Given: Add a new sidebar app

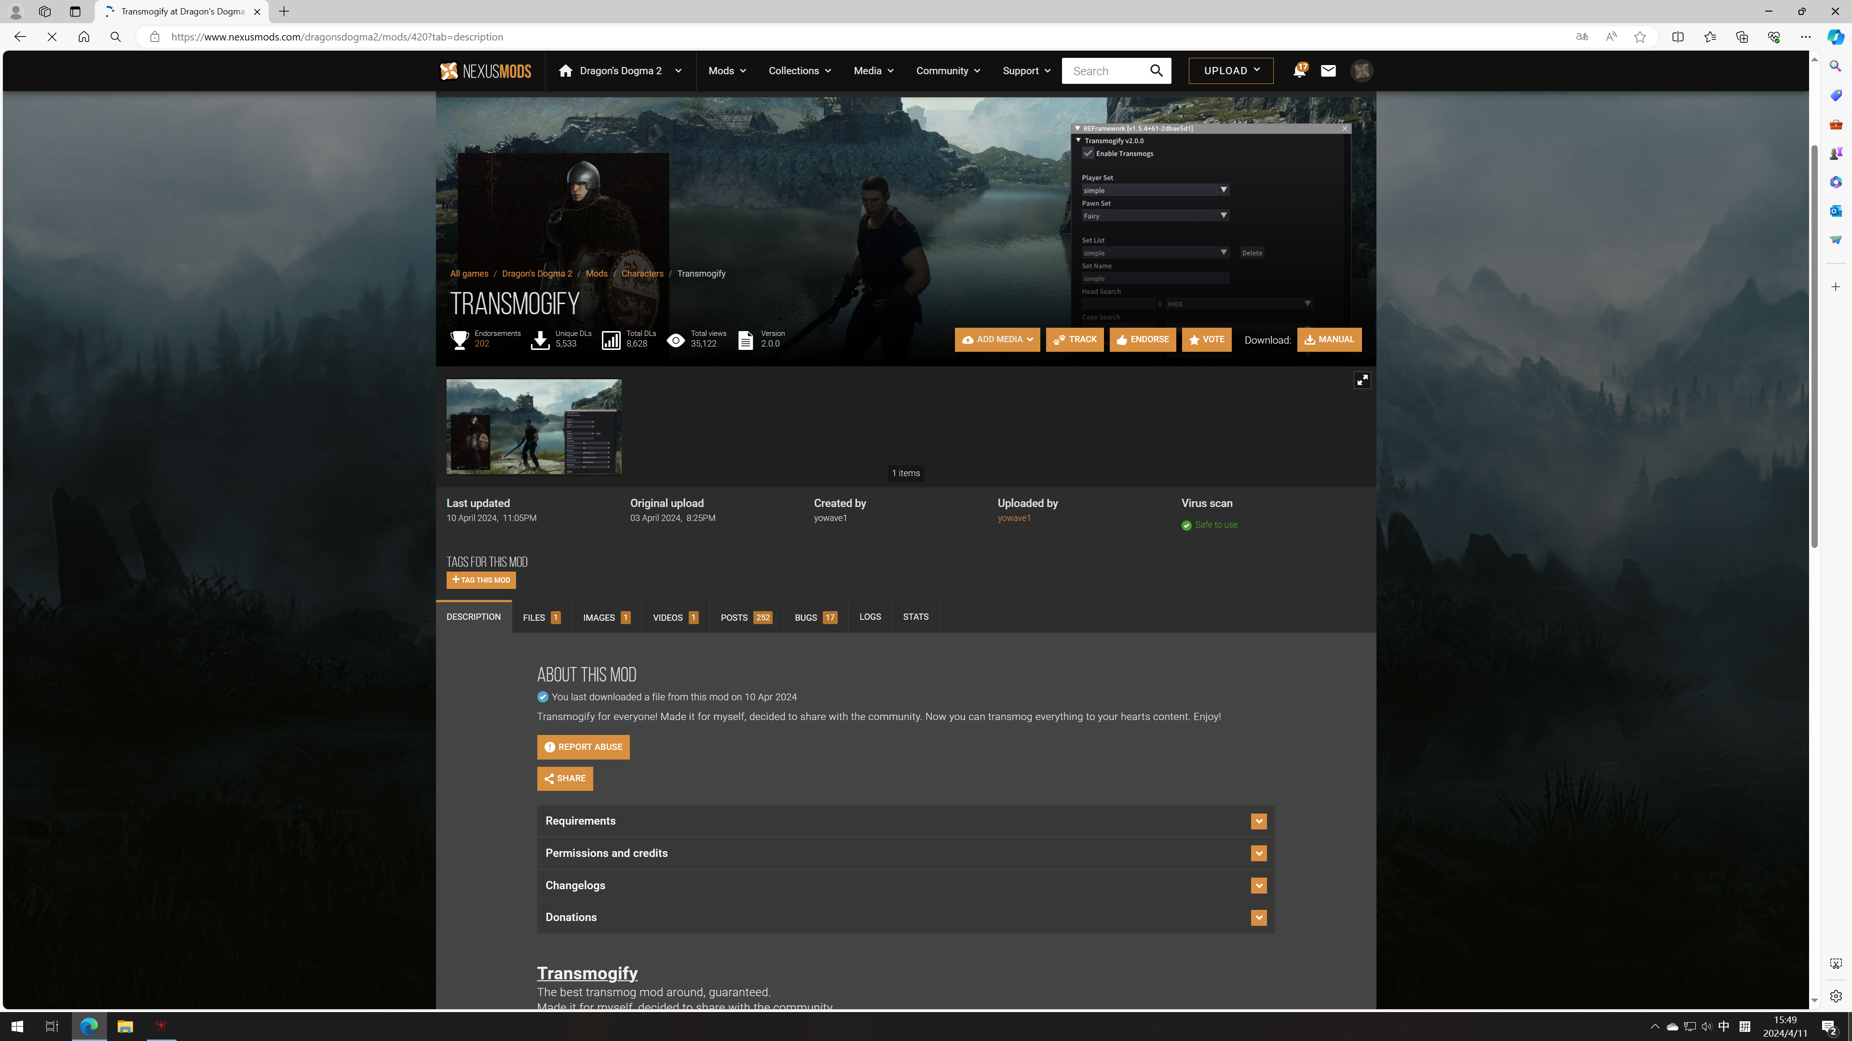Looking at the screenshot, I should [x=1836, y=287].
